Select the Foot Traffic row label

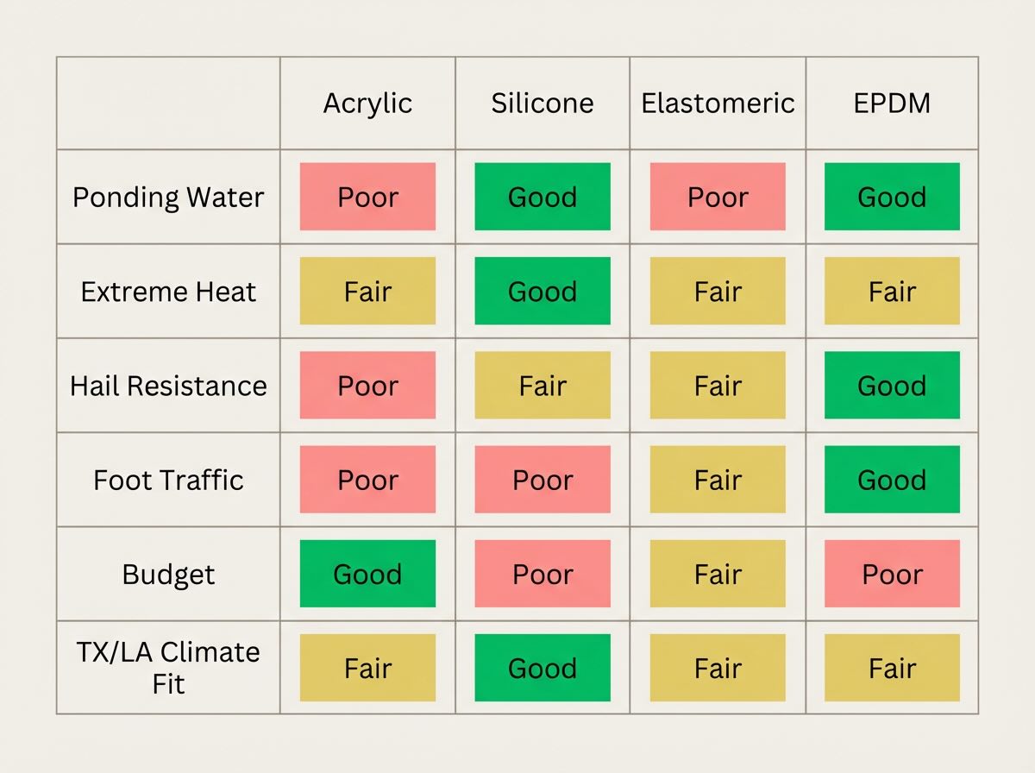[168, 480]
